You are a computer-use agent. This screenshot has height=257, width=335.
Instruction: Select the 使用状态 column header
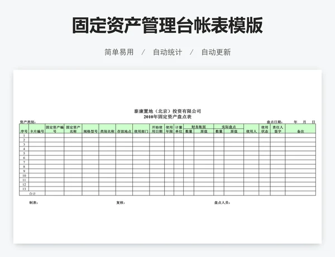pyautogui.click(x=265, y=128)
